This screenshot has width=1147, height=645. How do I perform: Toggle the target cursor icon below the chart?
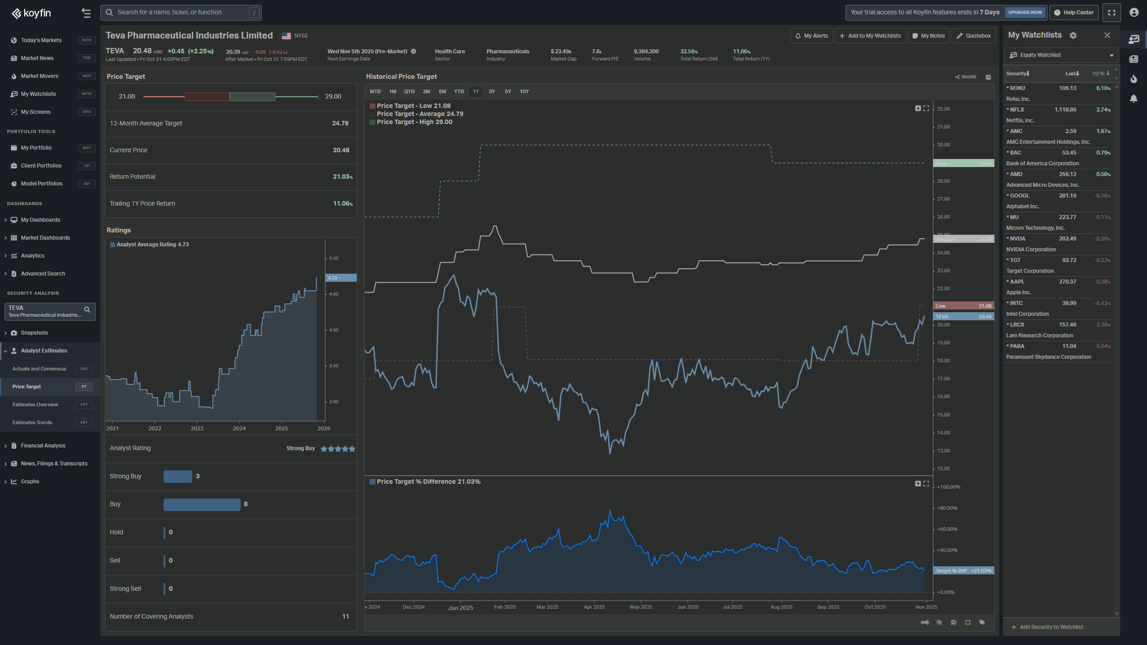953,622
